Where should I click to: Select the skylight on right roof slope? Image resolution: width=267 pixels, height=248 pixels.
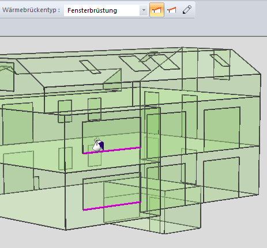coord(220,60)
